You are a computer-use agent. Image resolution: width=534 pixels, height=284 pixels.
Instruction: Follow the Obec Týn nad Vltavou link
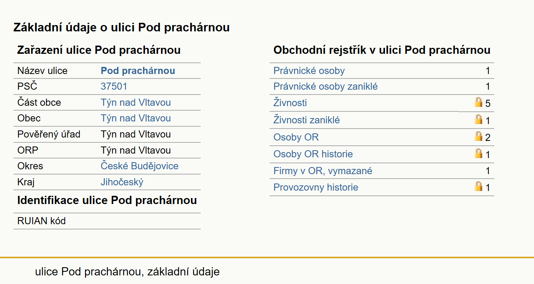[136, 118]
